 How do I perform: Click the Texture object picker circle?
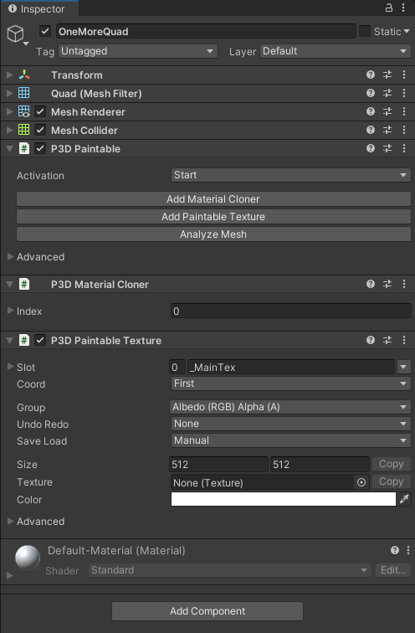tap(361, 482)
